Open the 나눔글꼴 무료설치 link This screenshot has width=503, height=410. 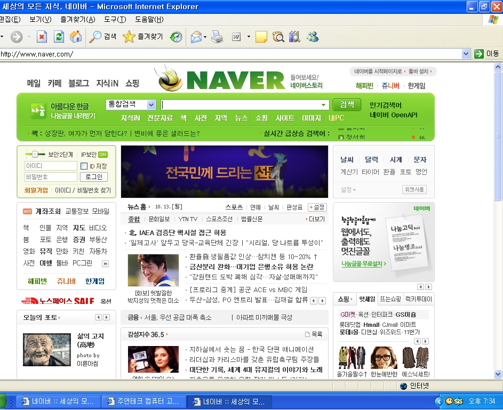tap(364, 264)
